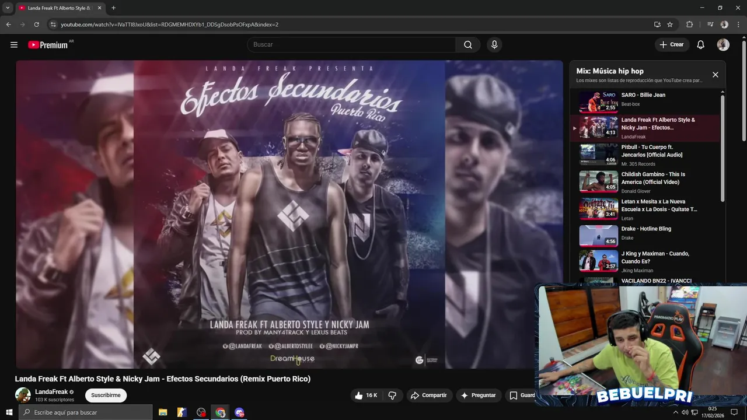
Task: Open the Crear button
Action: tap(672, 45)
